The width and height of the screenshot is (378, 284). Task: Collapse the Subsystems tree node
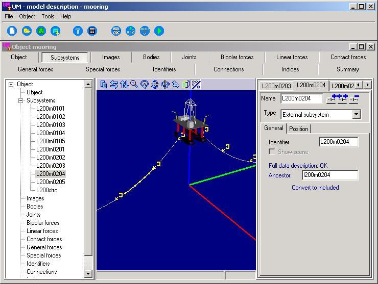coord(21,100)
